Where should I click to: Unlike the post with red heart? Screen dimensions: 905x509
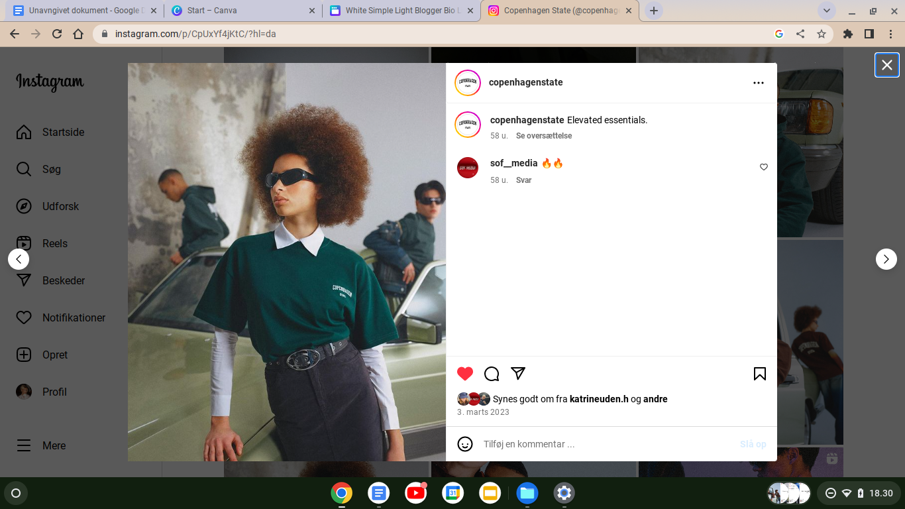coord(465,374)
